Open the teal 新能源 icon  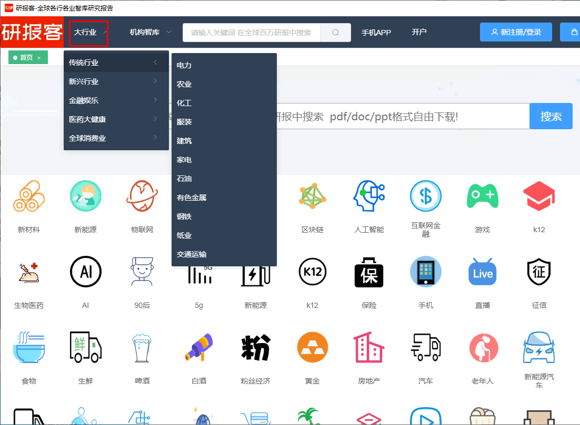pyautogui.click(x=85, y=196)
